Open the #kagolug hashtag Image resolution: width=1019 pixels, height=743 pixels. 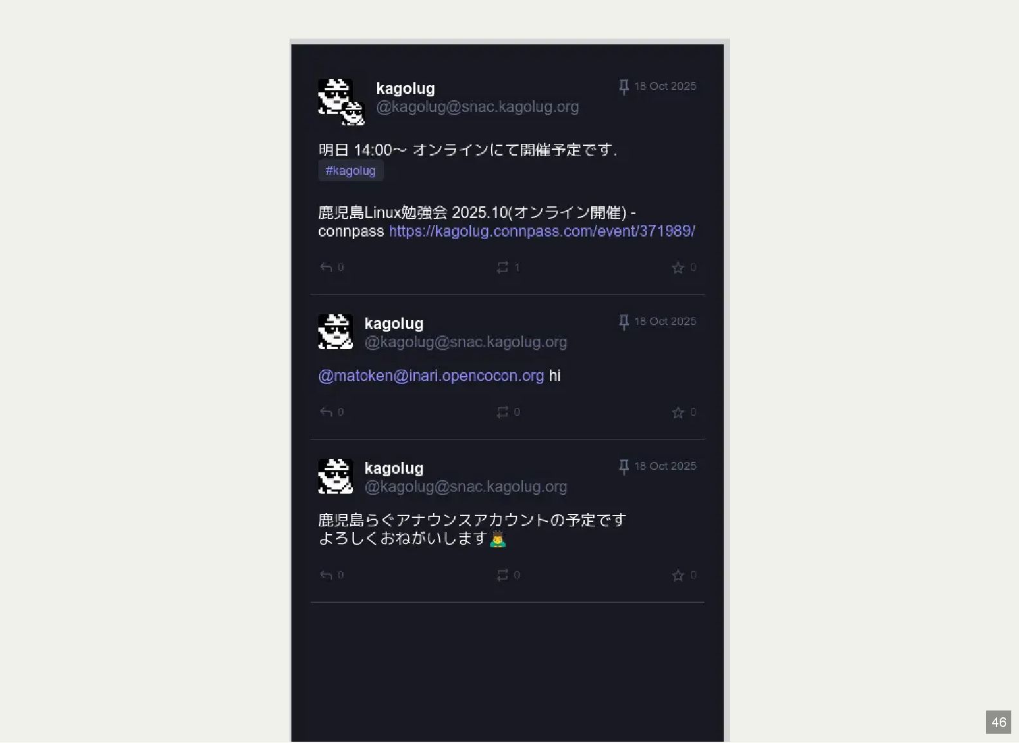351,171
